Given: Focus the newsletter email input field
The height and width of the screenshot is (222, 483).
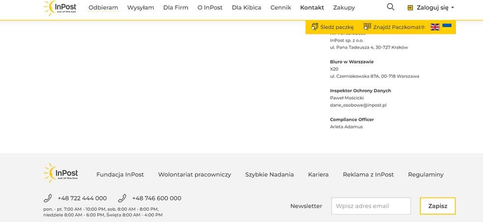Looking at the screenshot, I should [x=371, y=206].
